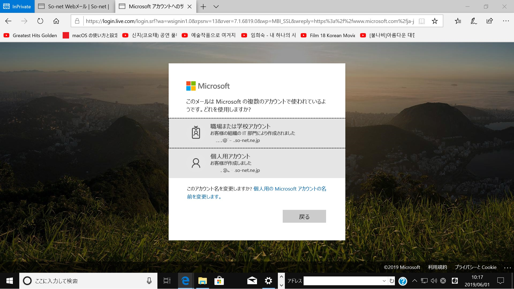The image size is (514, 289).
Task: Open File Explorer from taskbar
Action: pyautogui.click(x=203, y=281)
